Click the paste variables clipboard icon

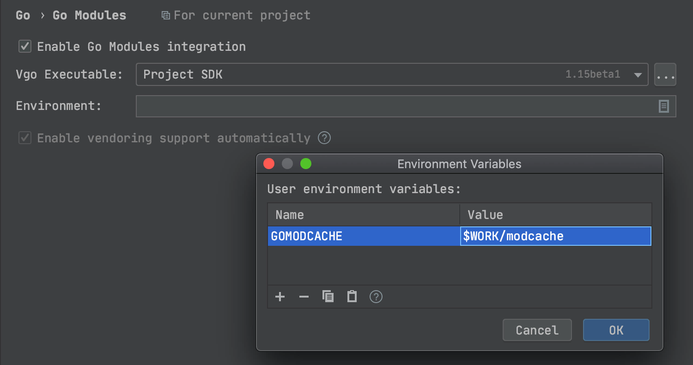click(x=352, y=297)
